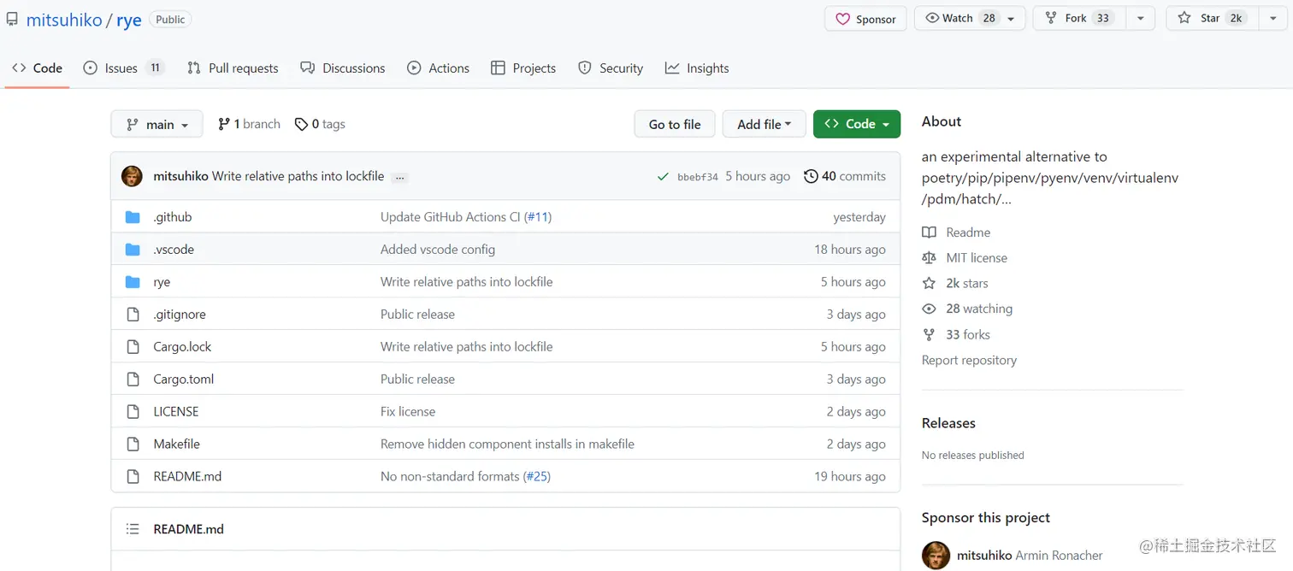Open the Readme link in About
Screen dimensions: 1293x571
968,233
